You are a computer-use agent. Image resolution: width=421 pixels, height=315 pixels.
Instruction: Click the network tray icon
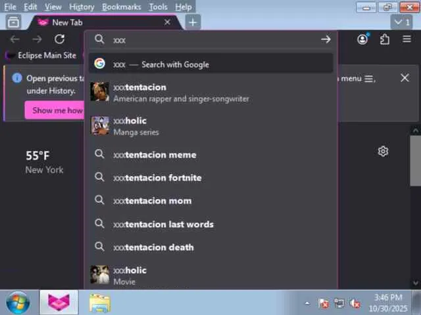339,303
